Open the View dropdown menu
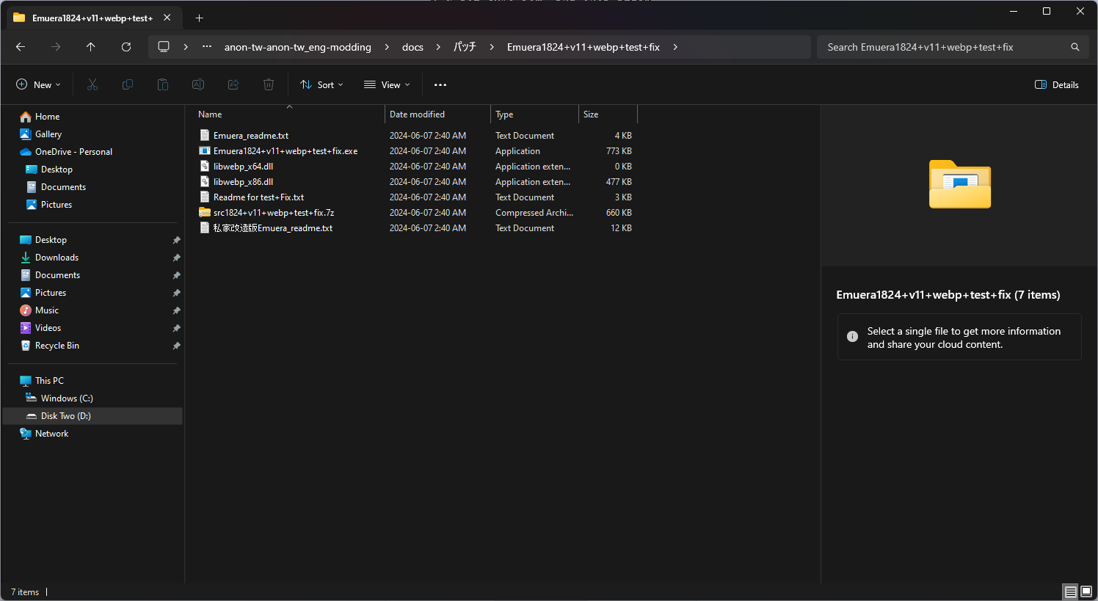1098x601 pixels. point(387,85)
